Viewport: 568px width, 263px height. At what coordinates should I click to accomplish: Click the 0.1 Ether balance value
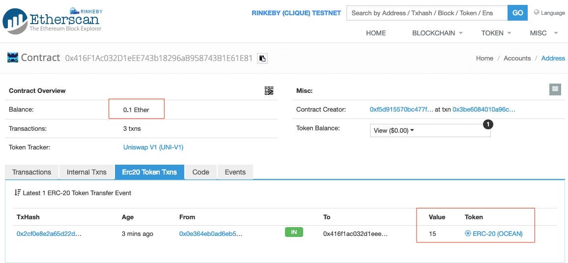pyautogui.click(x=136, y=110)
